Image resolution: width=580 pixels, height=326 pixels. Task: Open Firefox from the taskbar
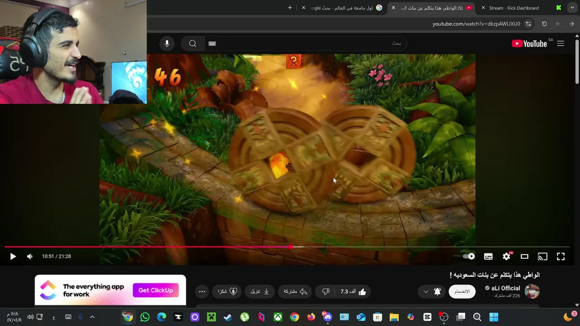tap(311, 317)
